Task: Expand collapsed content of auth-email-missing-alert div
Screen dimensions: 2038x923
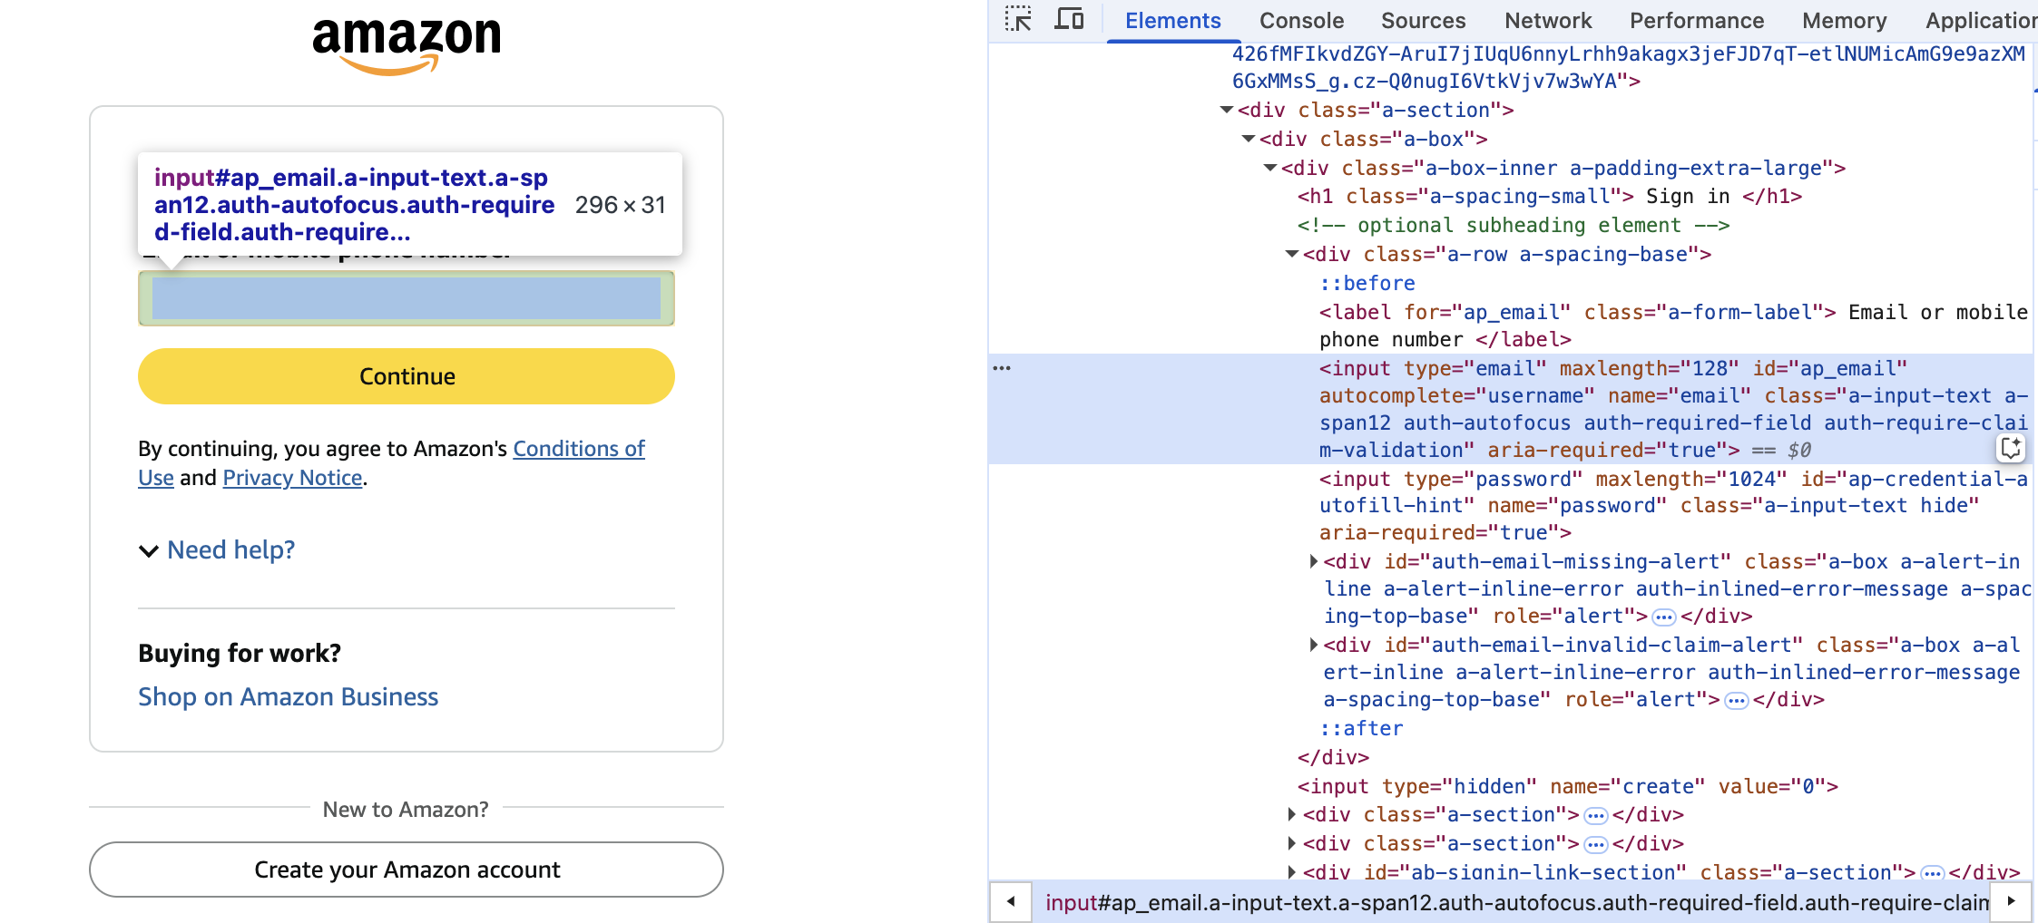Action: pos(1663,617)
